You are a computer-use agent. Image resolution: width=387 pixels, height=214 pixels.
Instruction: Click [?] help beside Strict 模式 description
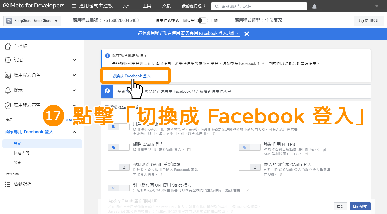point(248,190)
